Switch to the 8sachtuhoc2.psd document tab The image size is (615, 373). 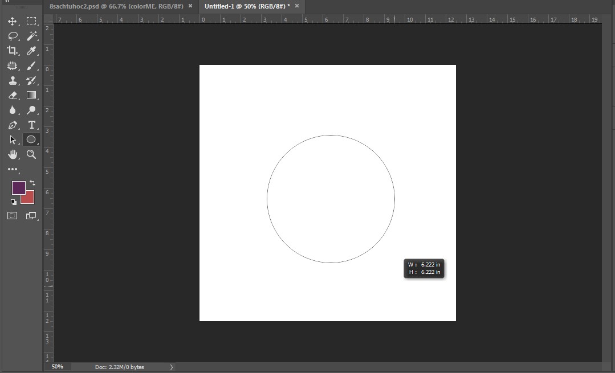click(116, 6)
